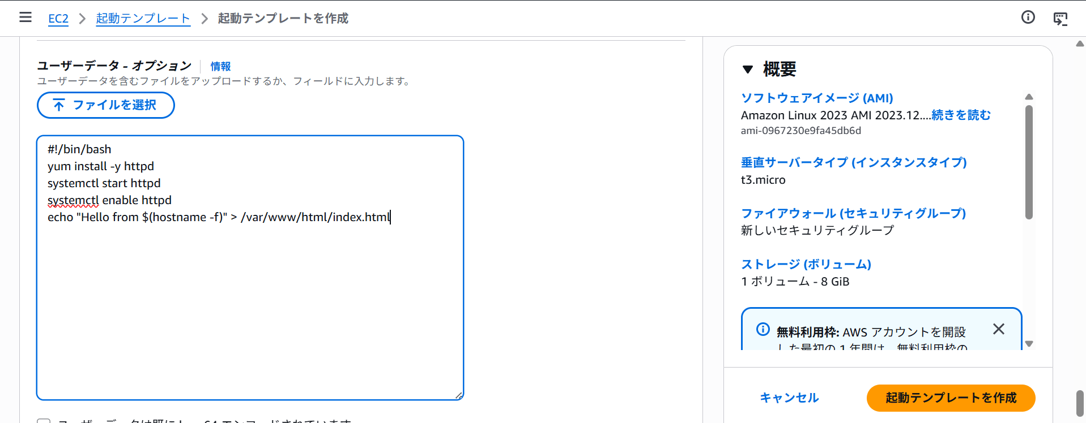The height and width of the screenshot is (423, 1086).
Task: Open 起動テンプレート breadcrumb link
Action: [x=143, y=19]
